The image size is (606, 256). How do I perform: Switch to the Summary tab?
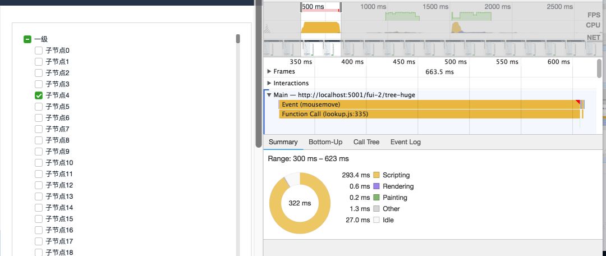tap(283, 142)
